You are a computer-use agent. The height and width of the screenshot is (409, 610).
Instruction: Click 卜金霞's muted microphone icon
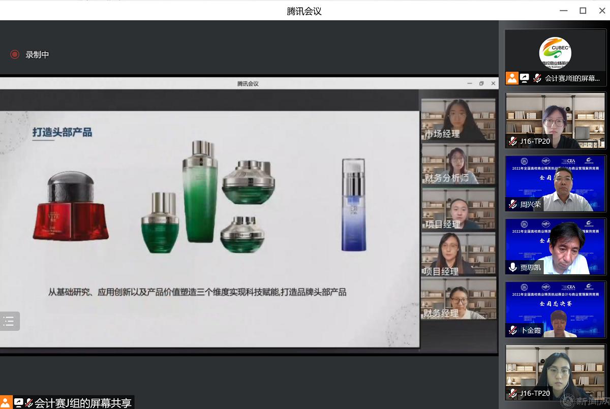(x=513, y=330)
